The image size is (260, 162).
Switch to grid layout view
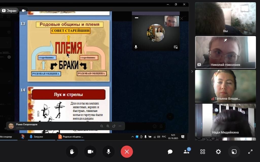(203, 152)
